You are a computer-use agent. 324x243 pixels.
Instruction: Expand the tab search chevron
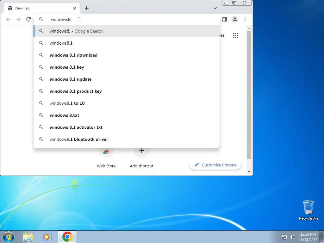pos(215,8)
